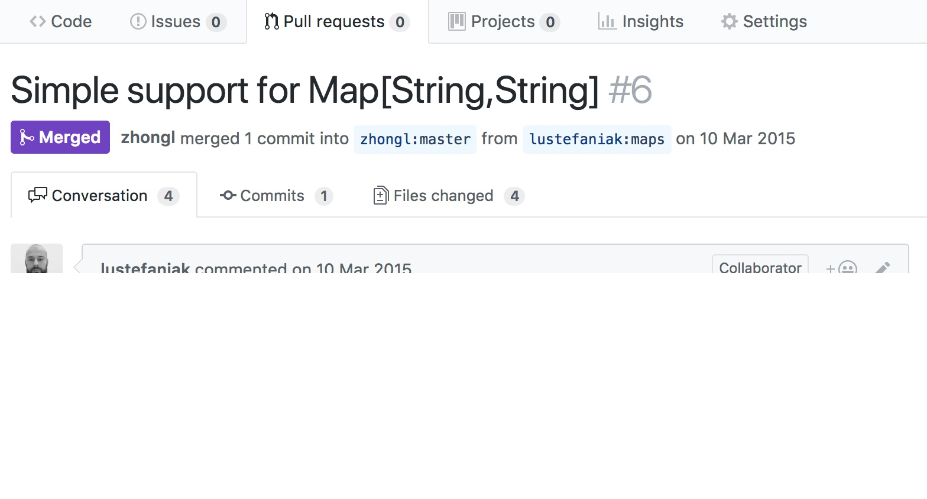Open Settings via the gear icon
This screenshot has width=927, height=499.
click(x=728, y=21)
